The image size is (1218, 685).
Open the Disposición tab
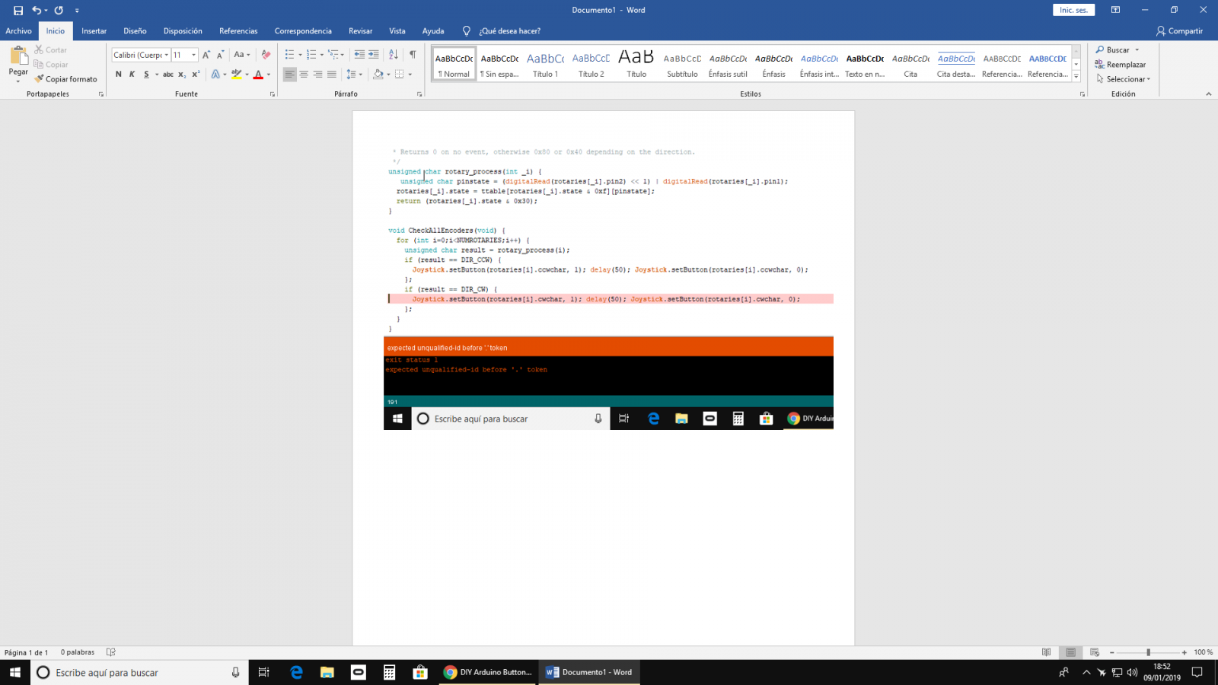coord(183,31)
